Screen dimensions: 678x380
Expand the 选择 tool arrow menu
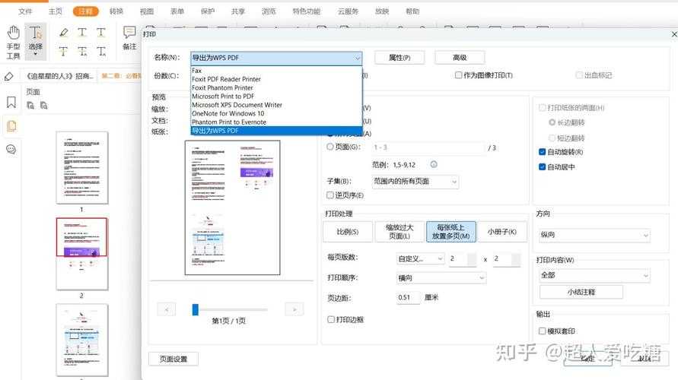pos(36,55)
